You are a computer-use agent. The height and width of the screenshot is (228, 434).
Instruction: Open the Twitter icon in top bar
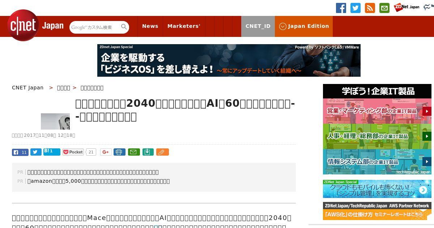pos(356,8)
